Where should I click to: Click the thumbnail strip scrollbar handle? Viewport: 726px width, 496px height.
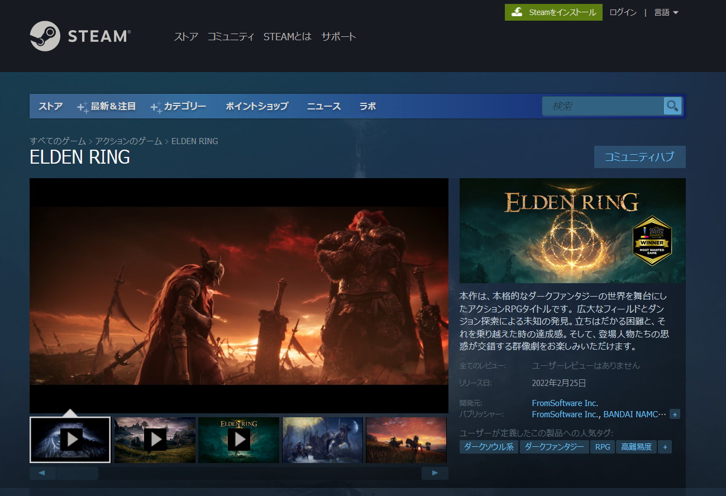[77, 473]
